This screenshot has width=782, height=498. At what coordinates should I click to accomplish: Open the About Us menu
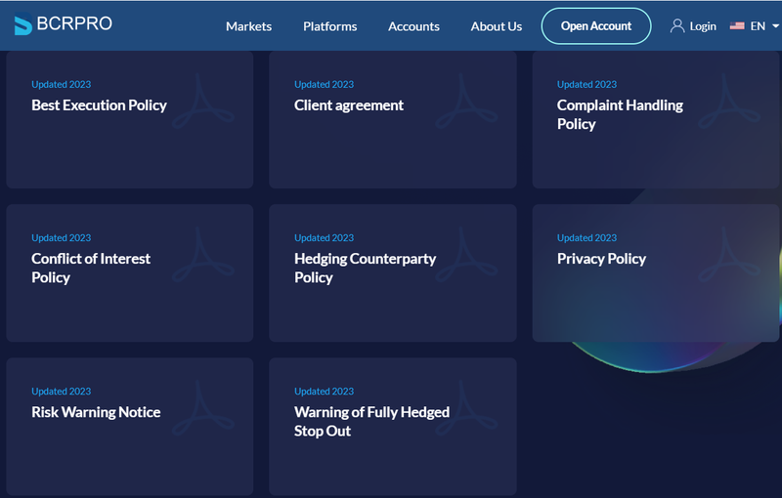(497, 26)
